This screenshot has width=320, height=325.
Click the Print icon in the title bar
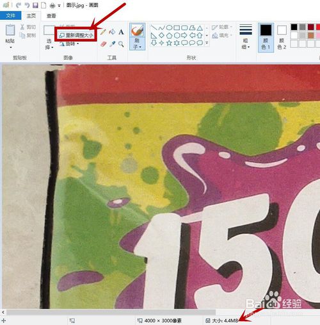[x=52, y=5]
